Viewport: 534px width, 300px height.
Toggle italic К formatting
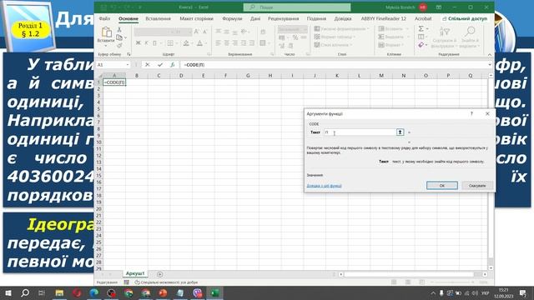pos(146,42)
